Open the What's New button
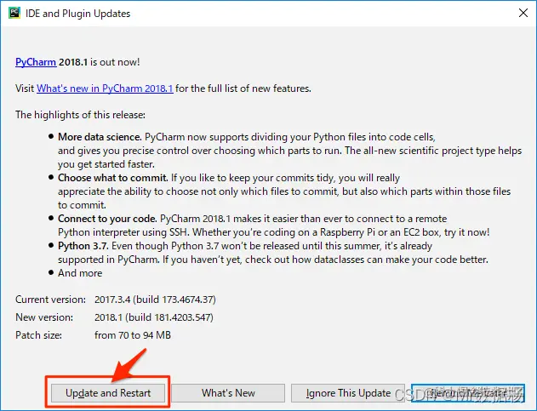Viewport: 537px width, 411px height. 228,393
